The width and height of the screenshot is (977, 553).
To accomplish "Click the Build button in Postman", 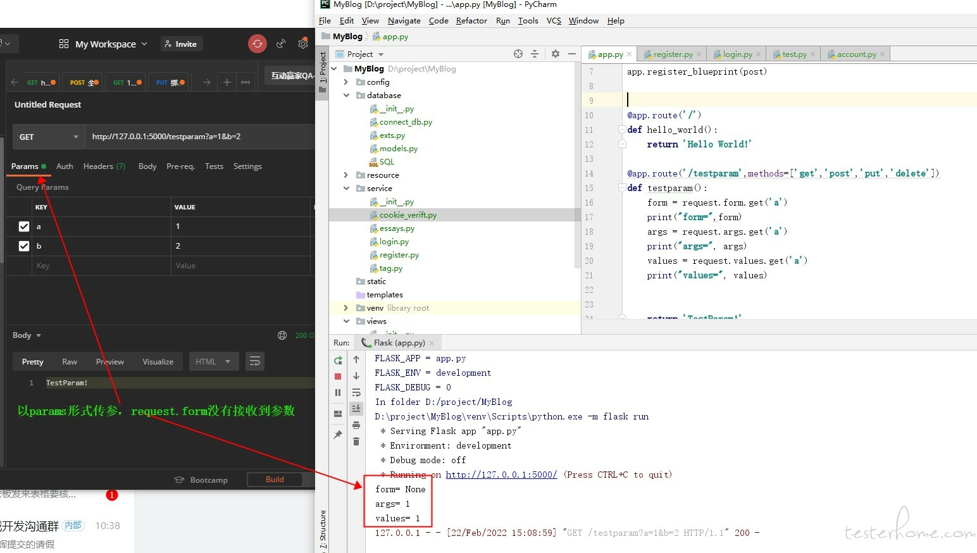I will [275, 480].
